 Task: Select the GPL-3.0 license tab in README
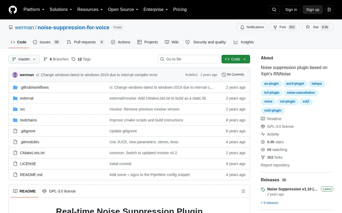click(59, 191)
